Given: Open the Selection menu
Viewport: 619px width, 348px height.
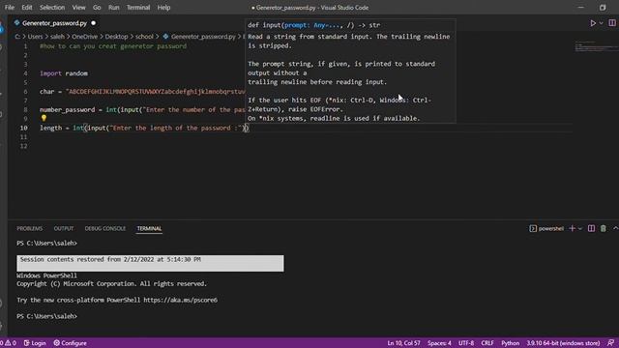Looking at the screenshot, I should (51, 8).
